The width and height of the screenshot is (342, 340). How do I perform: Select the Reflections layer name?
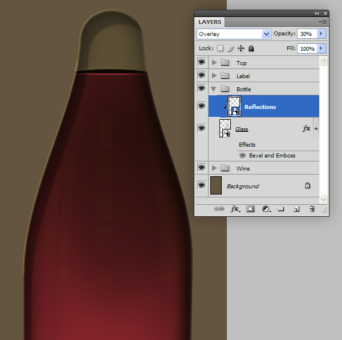tap(260, 107)
